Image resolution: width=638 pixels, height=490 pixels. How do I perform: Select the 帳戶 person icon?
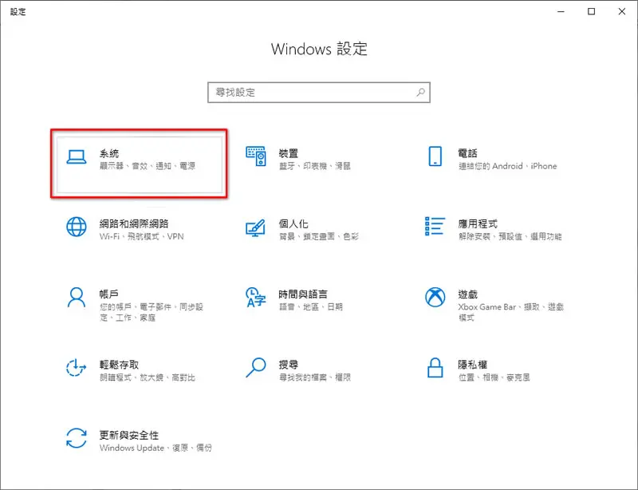[77, 298]
